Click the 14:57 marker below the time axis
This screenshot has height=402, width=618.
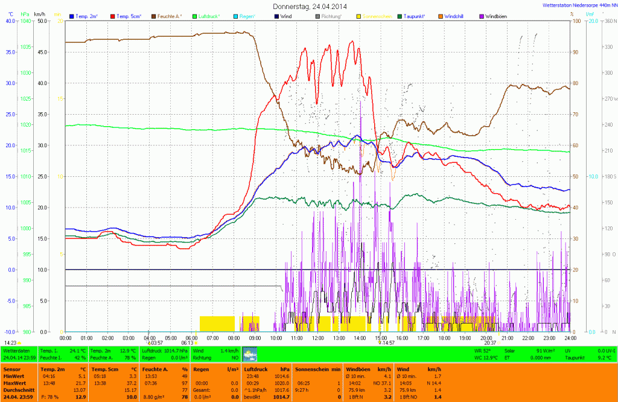(386, 342)
